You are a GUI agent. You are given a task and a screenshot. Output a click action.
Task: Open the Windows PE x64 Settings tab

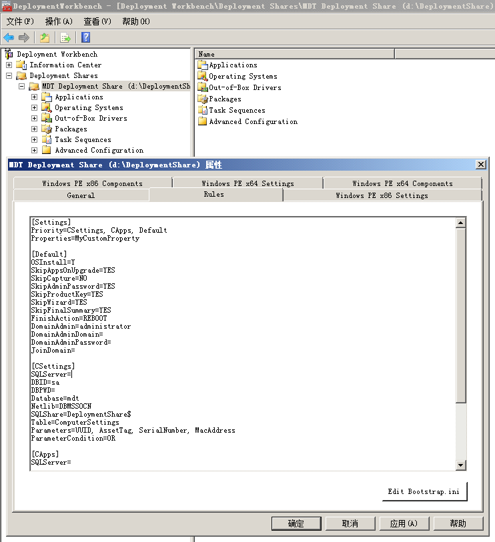point(247,183)
